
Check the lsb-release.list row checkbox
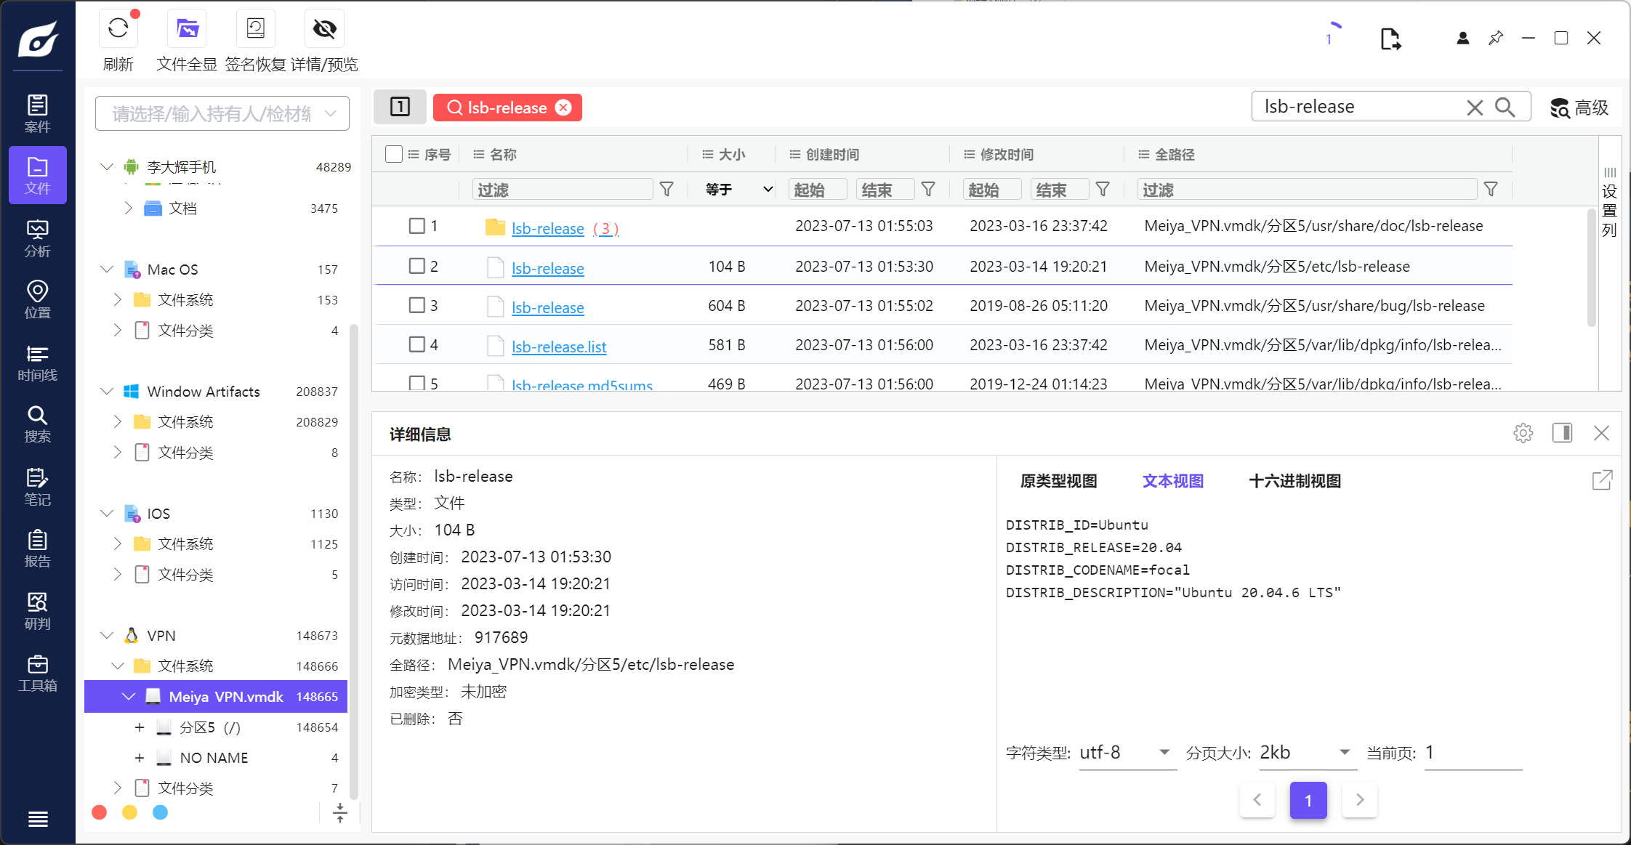[416, 344]
